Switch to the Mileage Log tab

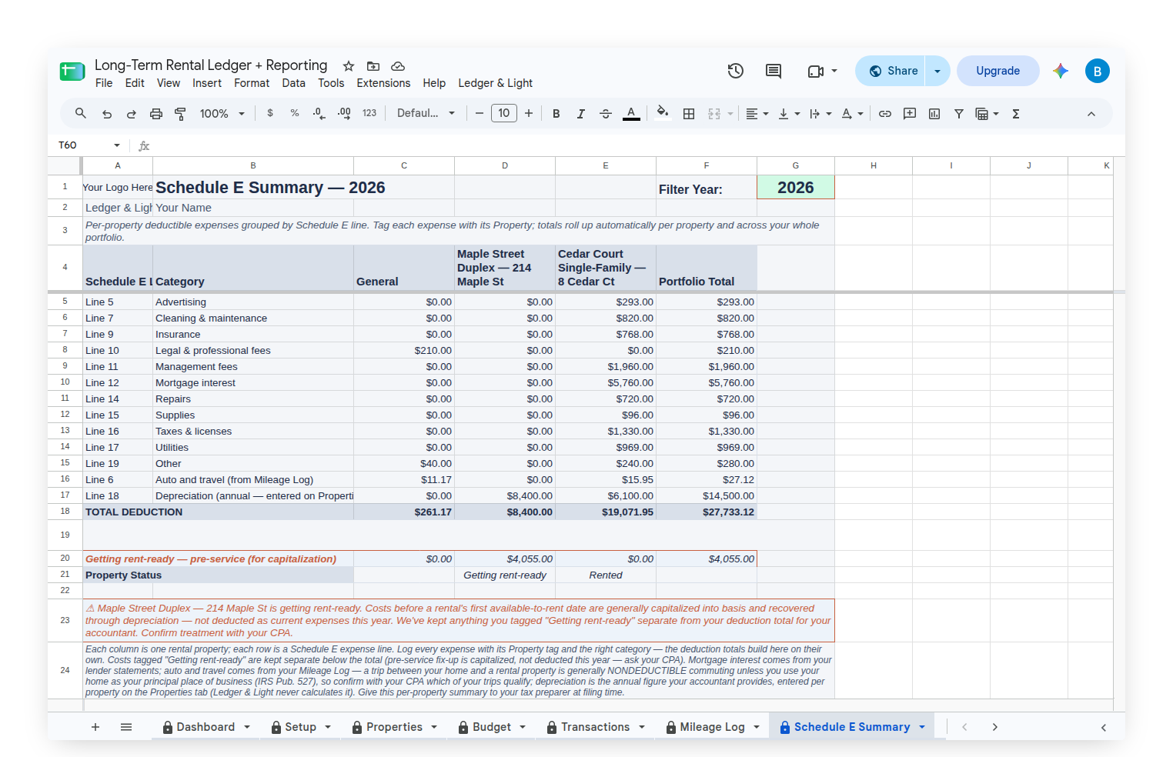click(x=713, y=727)
